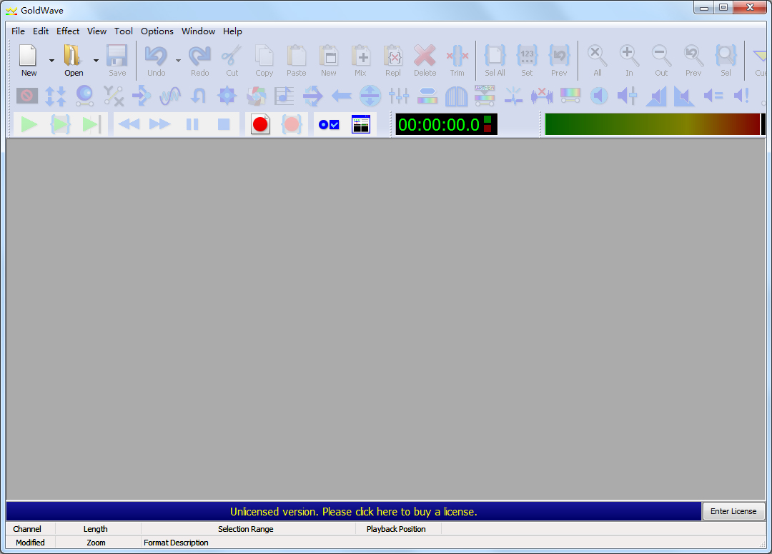The image size is (772, 554).
Task: Expand the dropdown arrow next to Open
Action: (96, 61)
